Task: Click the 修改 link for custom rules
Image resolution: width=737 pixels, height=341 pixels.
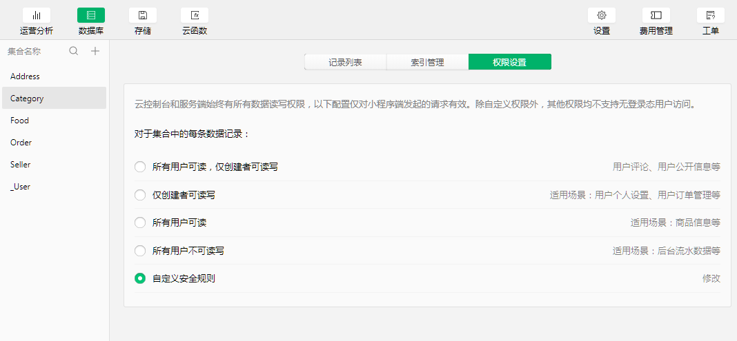Action: click(711, 278)
